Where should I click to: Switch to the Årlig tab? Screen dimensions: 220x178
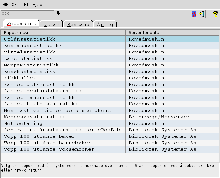click(x=105, y=24)
